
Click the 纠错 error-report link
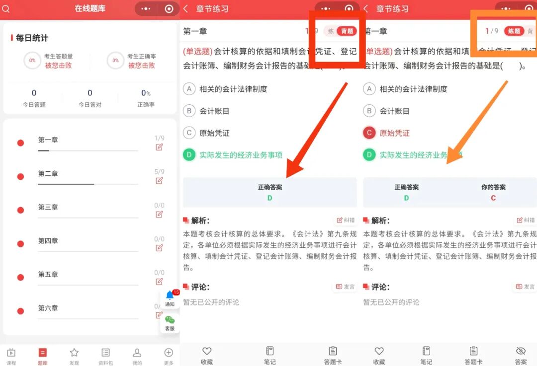(x=346, y=220)
